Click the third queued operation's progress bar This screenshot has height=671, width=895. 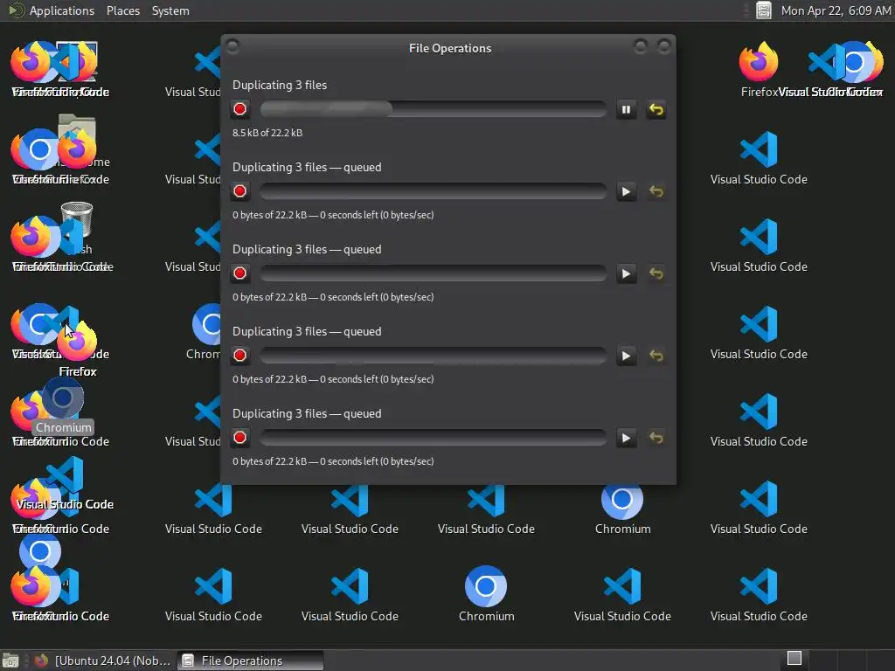coord(434,356)
